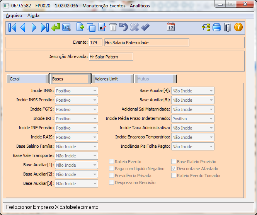Expand Base Auxiliar[1] dropdown
Viewport: 257px width, 215px height.
[x=77, y=165]
